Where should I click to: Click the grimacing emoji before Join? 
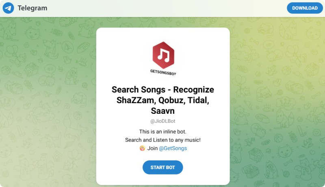pos(142,148)
